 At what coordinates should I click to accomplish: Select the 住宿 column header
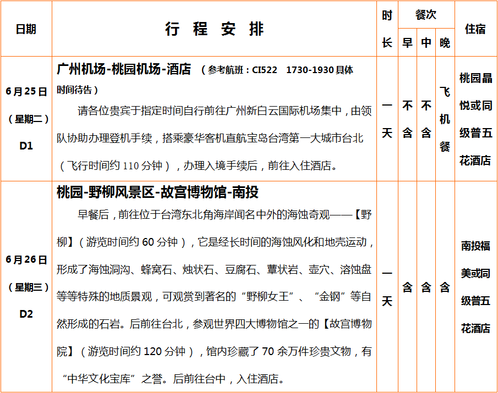click(x=475, y=29)
